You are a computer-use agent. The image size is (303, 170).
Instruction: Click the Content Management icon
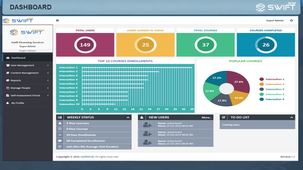[8, 73]
